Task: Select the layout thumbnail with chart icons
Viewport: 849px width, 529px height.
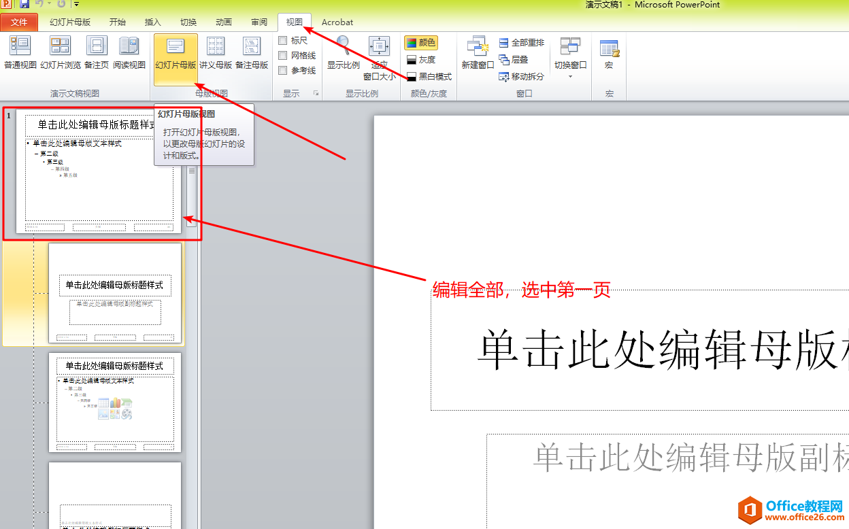Action: pyautogui.click(x=115, y=402)
